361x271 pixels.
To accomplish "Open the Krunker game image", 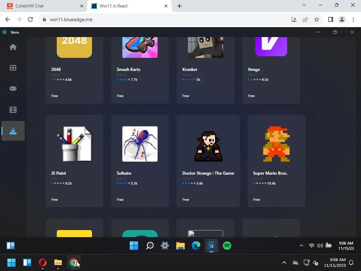I will pos(206,47).
